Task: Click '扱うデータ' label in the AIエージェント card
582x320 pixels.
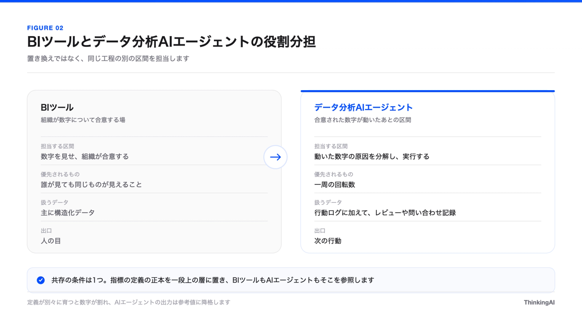Action: click(328, 203)
